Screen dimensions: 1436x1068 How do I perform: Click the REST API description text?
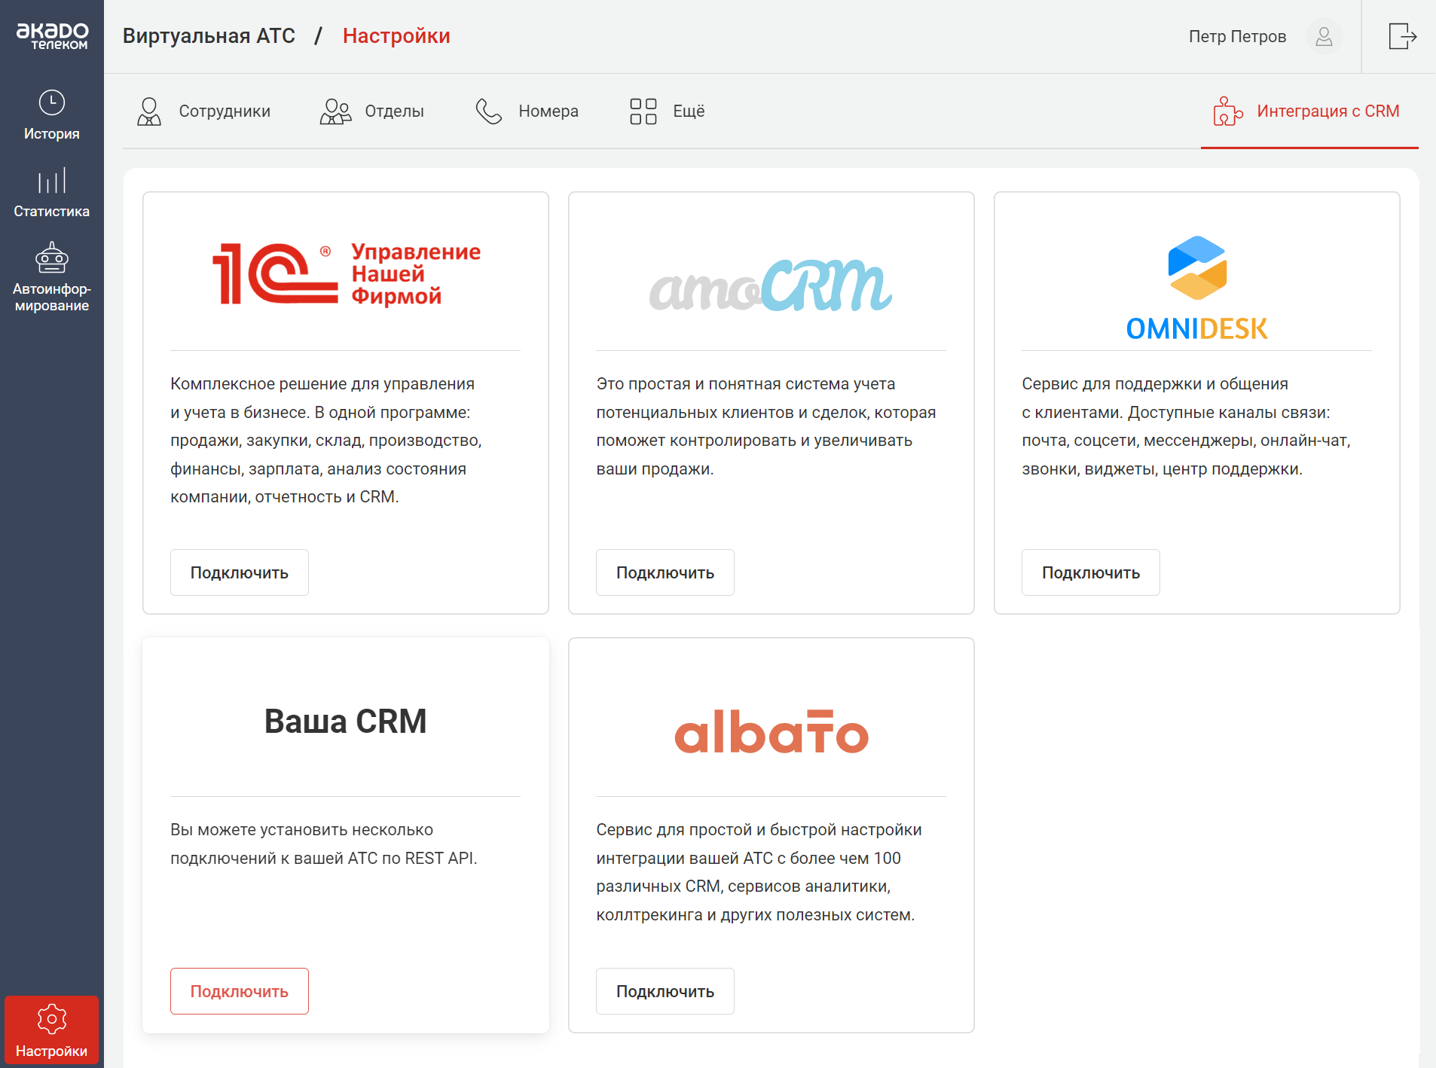(324, 844)
